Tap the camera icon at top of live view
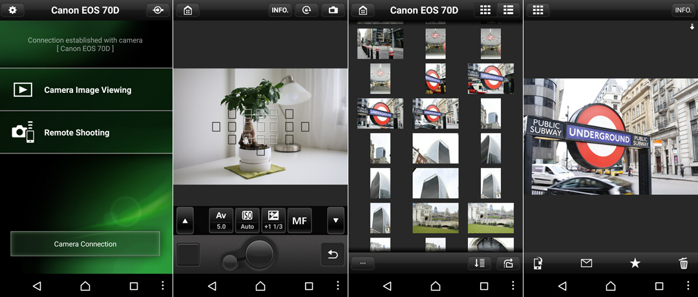The width and height of the screenshot is (698, 297). [x=333, y=10]
